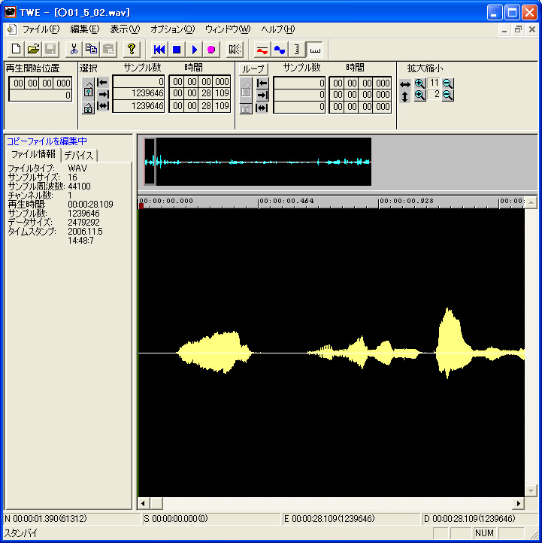Image resolution: width=542 pixels, height=543 pixels.
Task: Click the status entry S 00:00:00.000(0)
Action: [175, 518]
